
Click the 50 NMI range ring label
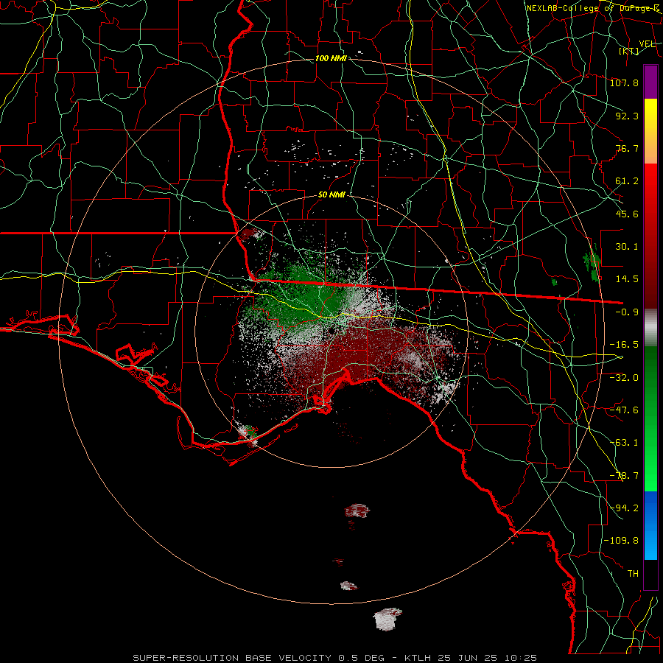point(331,195)
